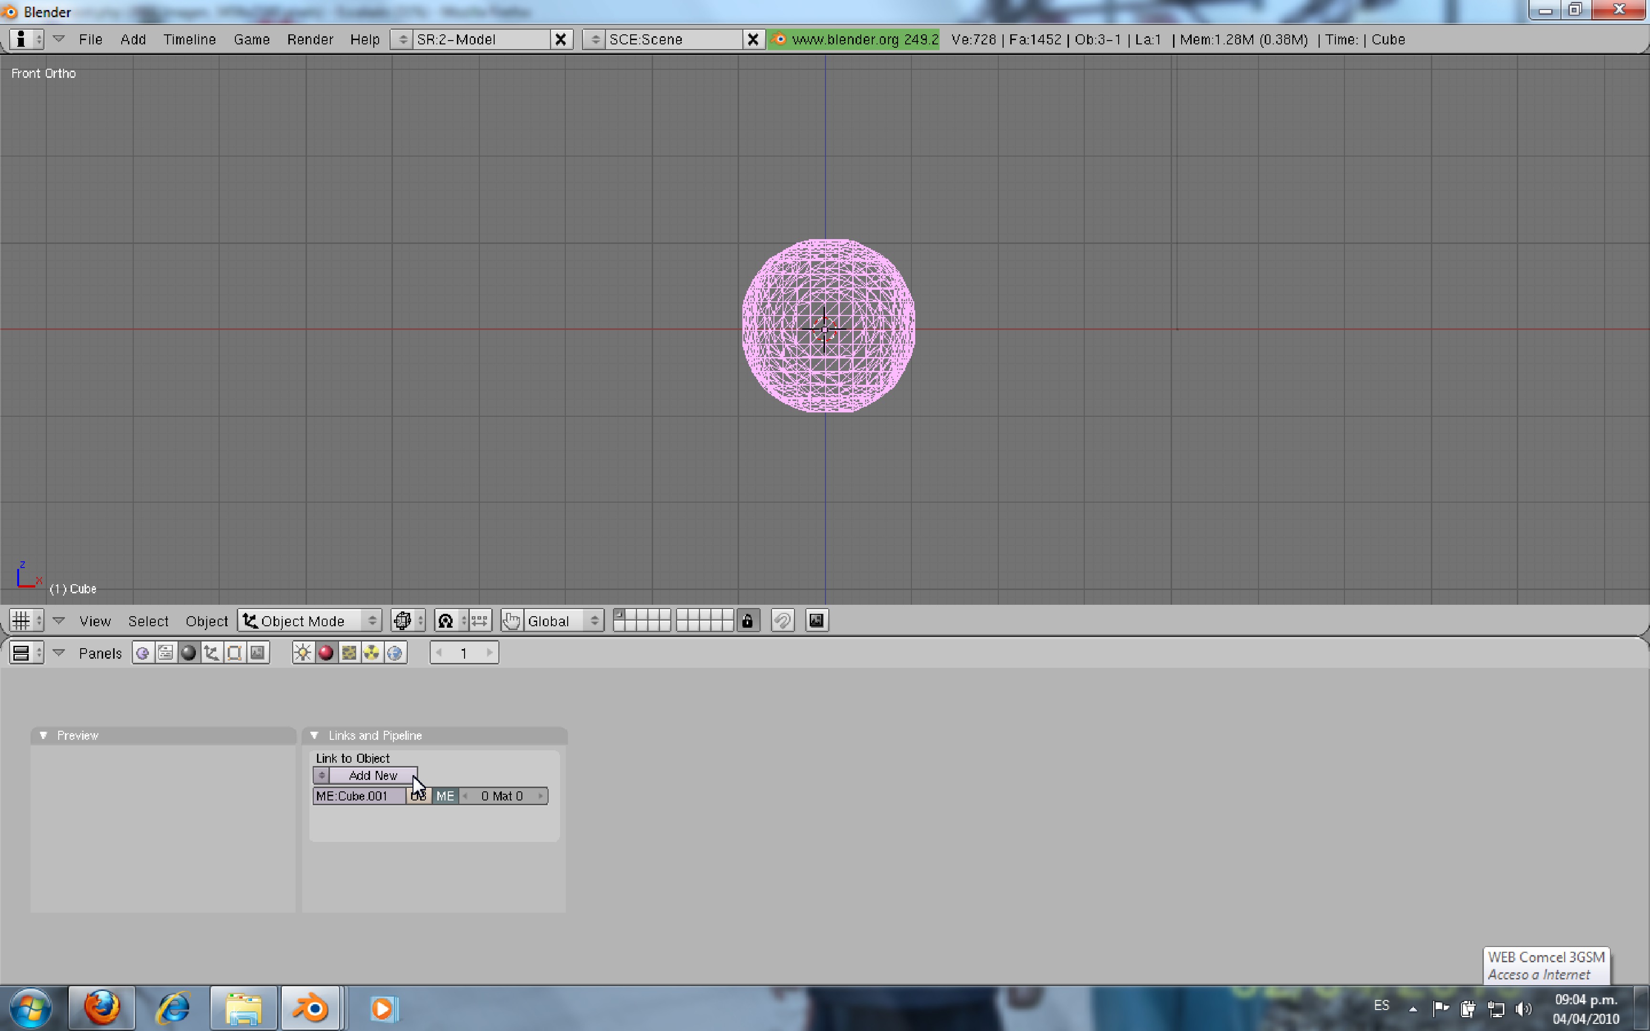The height and width of the screenshot is (1031, 1650).
Task: Collapse the Links and Pipeline panel
Action: click(314, 735)
